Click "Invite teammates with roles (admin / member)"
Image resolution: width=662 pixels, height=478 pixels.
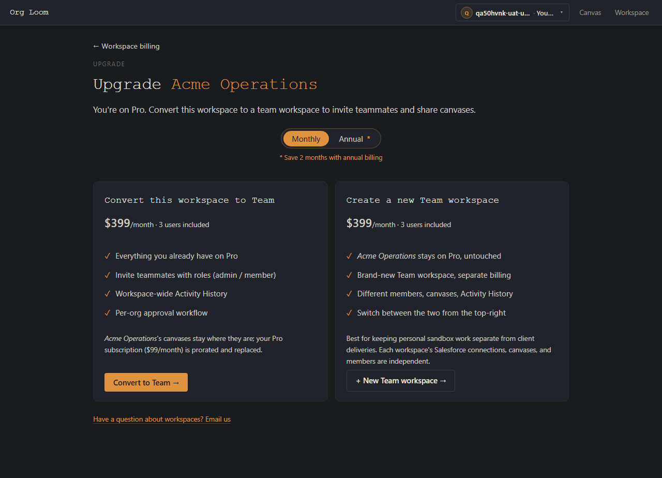point(195,275)
